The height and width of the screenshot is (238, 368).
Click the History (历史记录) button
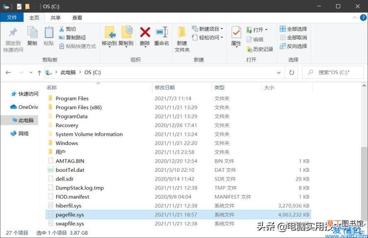pyautogui.click(x=260, y=49)
